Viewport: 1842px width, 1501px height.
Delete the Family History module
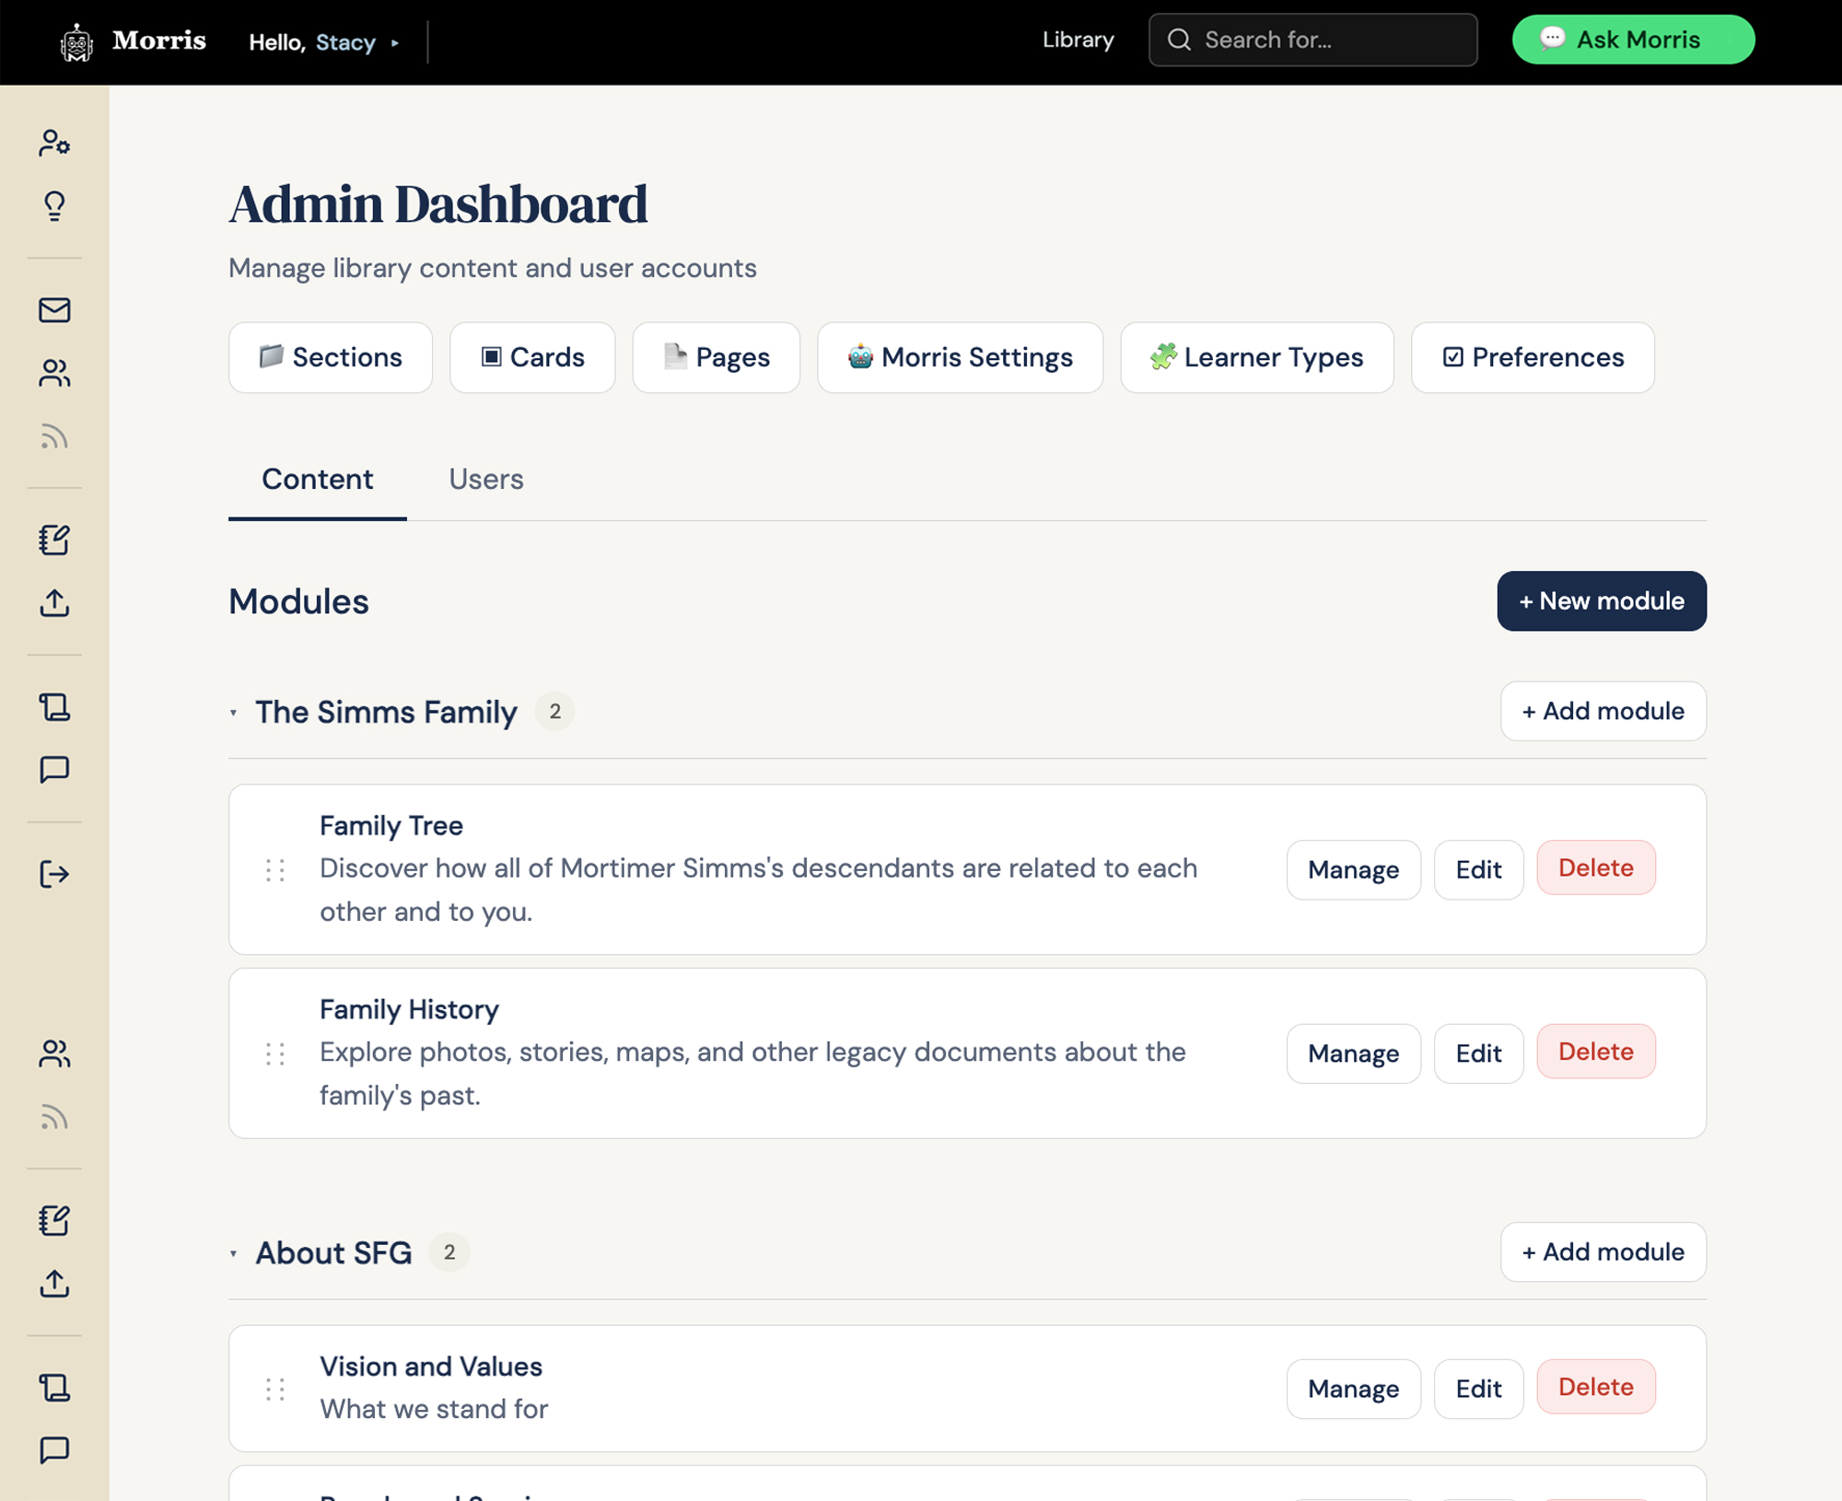pos(1596,1052)
